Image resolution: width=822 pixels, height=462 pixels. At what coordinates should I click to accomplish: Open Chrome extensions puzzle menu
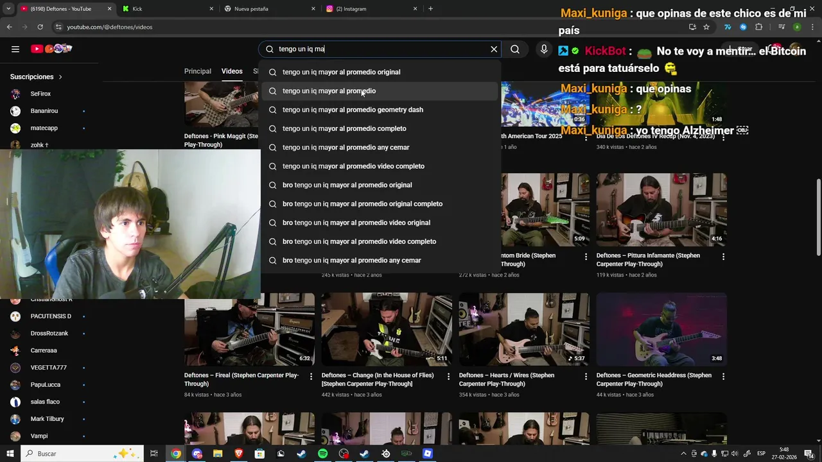(759, 27)
